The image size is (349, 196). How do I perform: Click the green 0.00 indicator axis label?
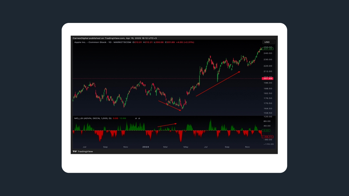[266, 130]
